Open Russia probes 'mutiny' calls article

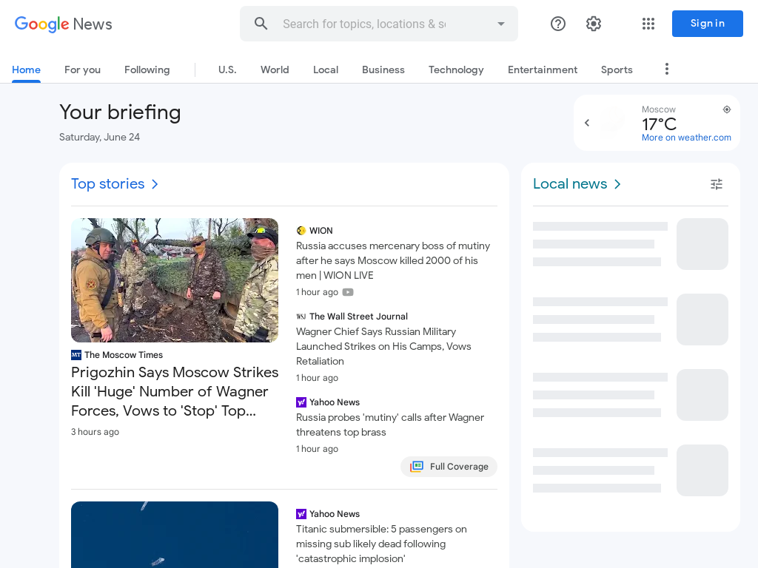point(390,425)
